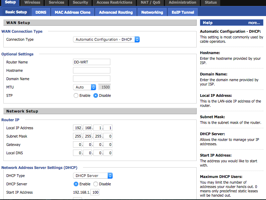Go to NAT / QoS tab
Viewport: 266px width, 200px height.
coord(150,3)
